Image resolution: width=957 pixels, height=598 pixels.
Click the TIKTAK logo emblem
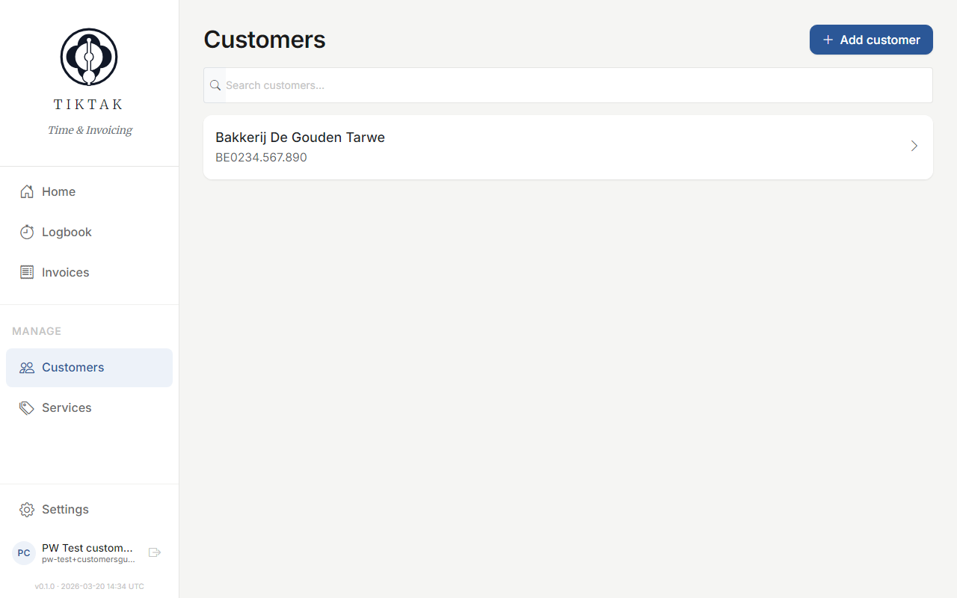coord(88,56)
